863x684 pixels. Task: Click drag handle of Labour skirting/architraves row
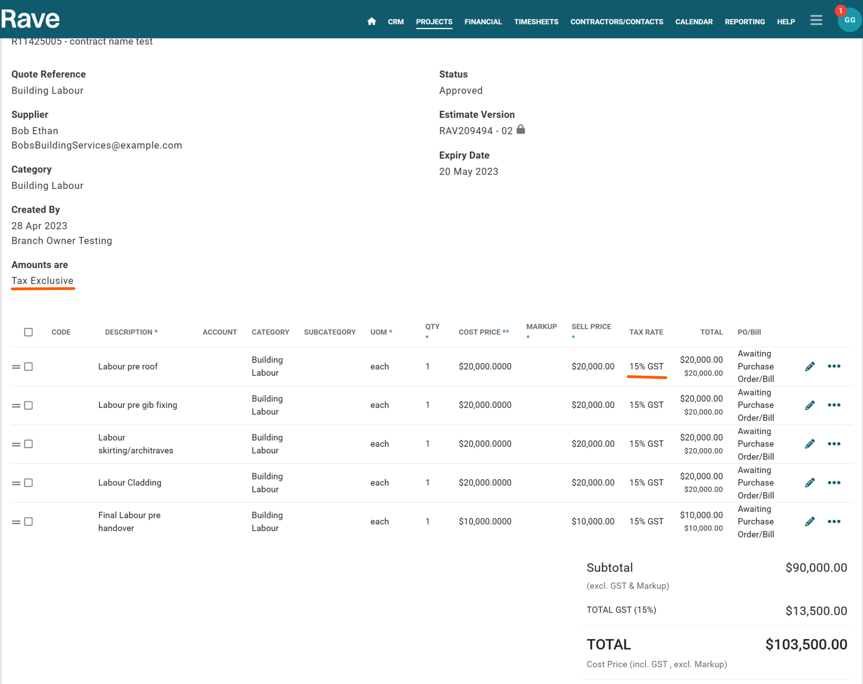pos(16,444)
